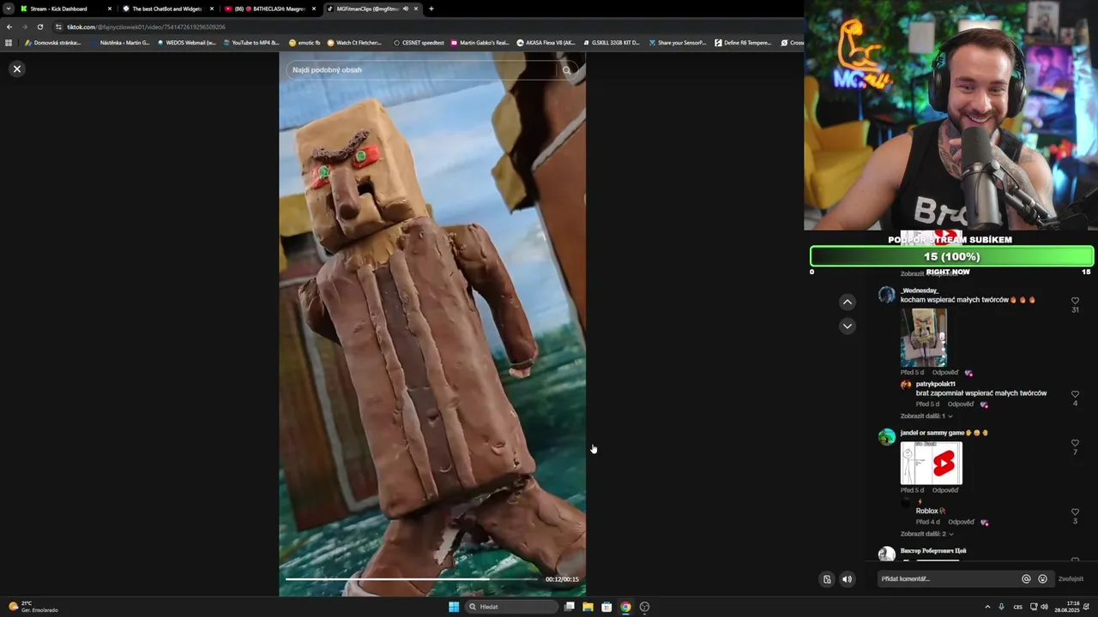Insert a mention with the @ icon
1098x617 pixels.
pos(1026,579)
